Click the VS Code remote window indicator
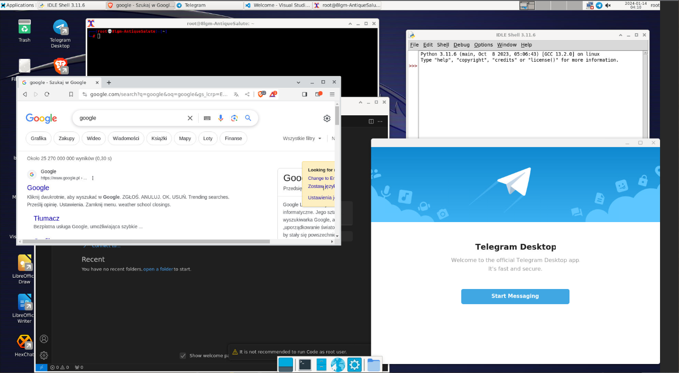The height and width of the screenshot is (373, 679). [x=41, y=367]
